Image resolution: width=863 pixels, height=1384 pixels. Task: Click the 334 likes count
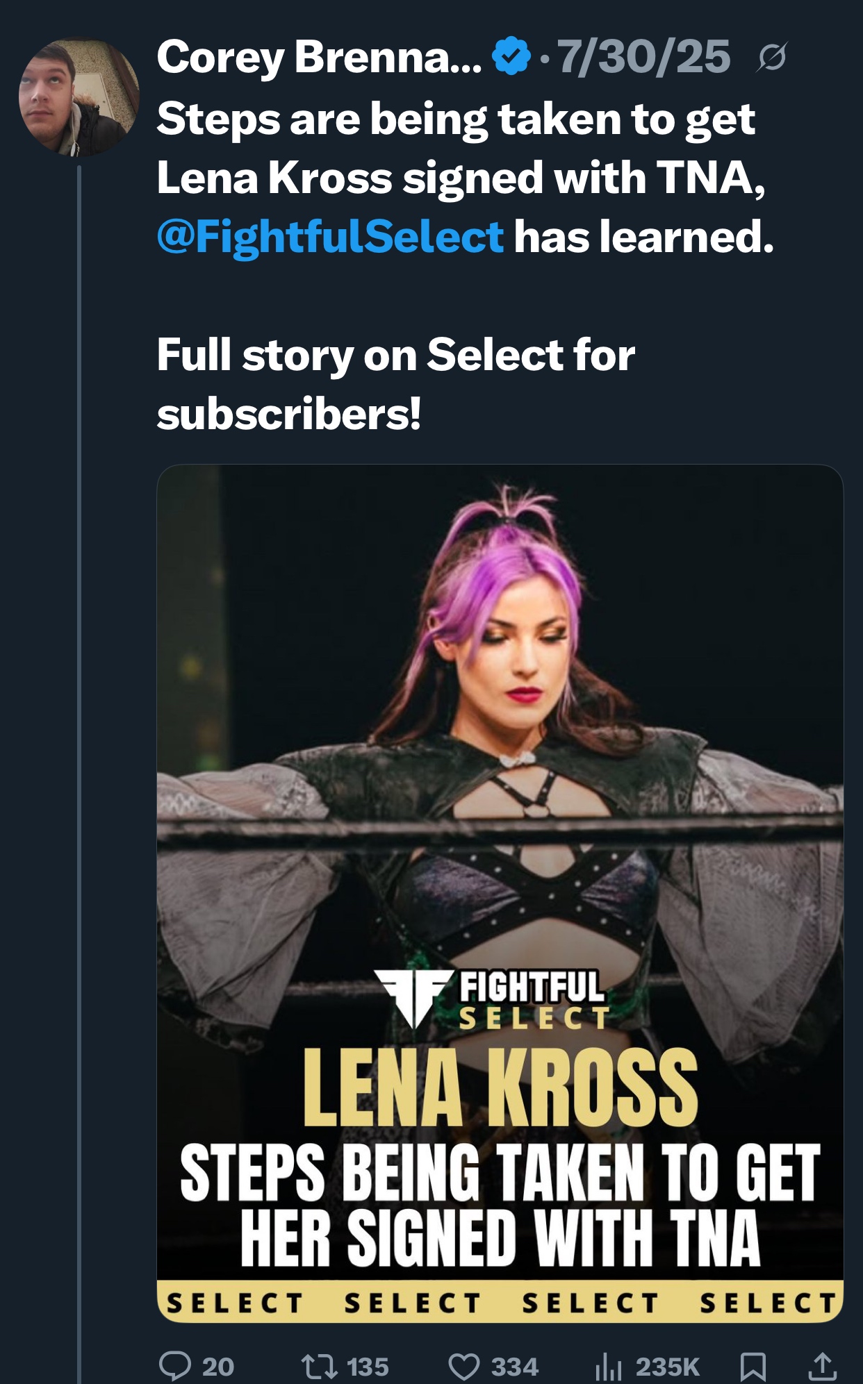[515, 1367]
